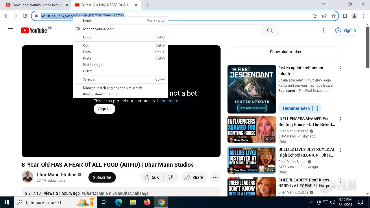Click Show chat replay
370x208 pixels.
(x=285, y=52)
